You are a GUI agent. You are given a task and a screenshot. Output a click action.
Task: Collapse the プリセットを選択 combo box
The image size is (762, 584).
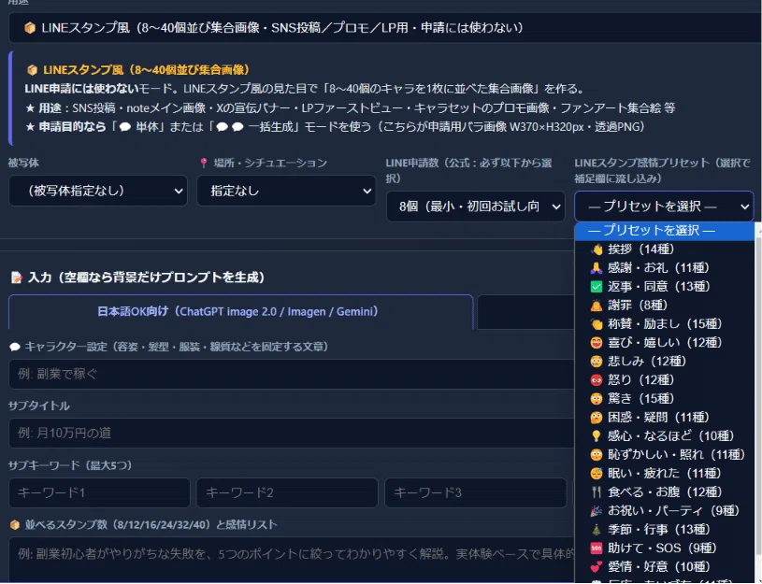pos(664,207)
